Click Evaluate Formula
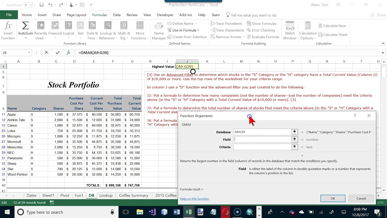The height and width of the screenshot is (218, 387). (x=263, y=37)
